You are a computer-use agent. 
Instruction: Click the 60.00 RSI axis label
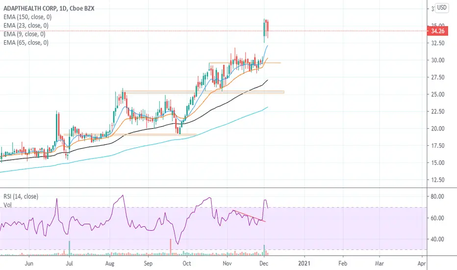pos(438,218)
